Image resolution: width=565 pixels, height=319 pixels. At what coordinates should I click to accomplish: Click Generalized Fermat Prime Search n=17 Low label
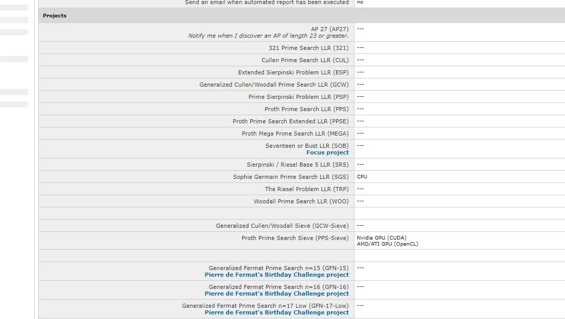pyautogui.click(x=265, y=306)
